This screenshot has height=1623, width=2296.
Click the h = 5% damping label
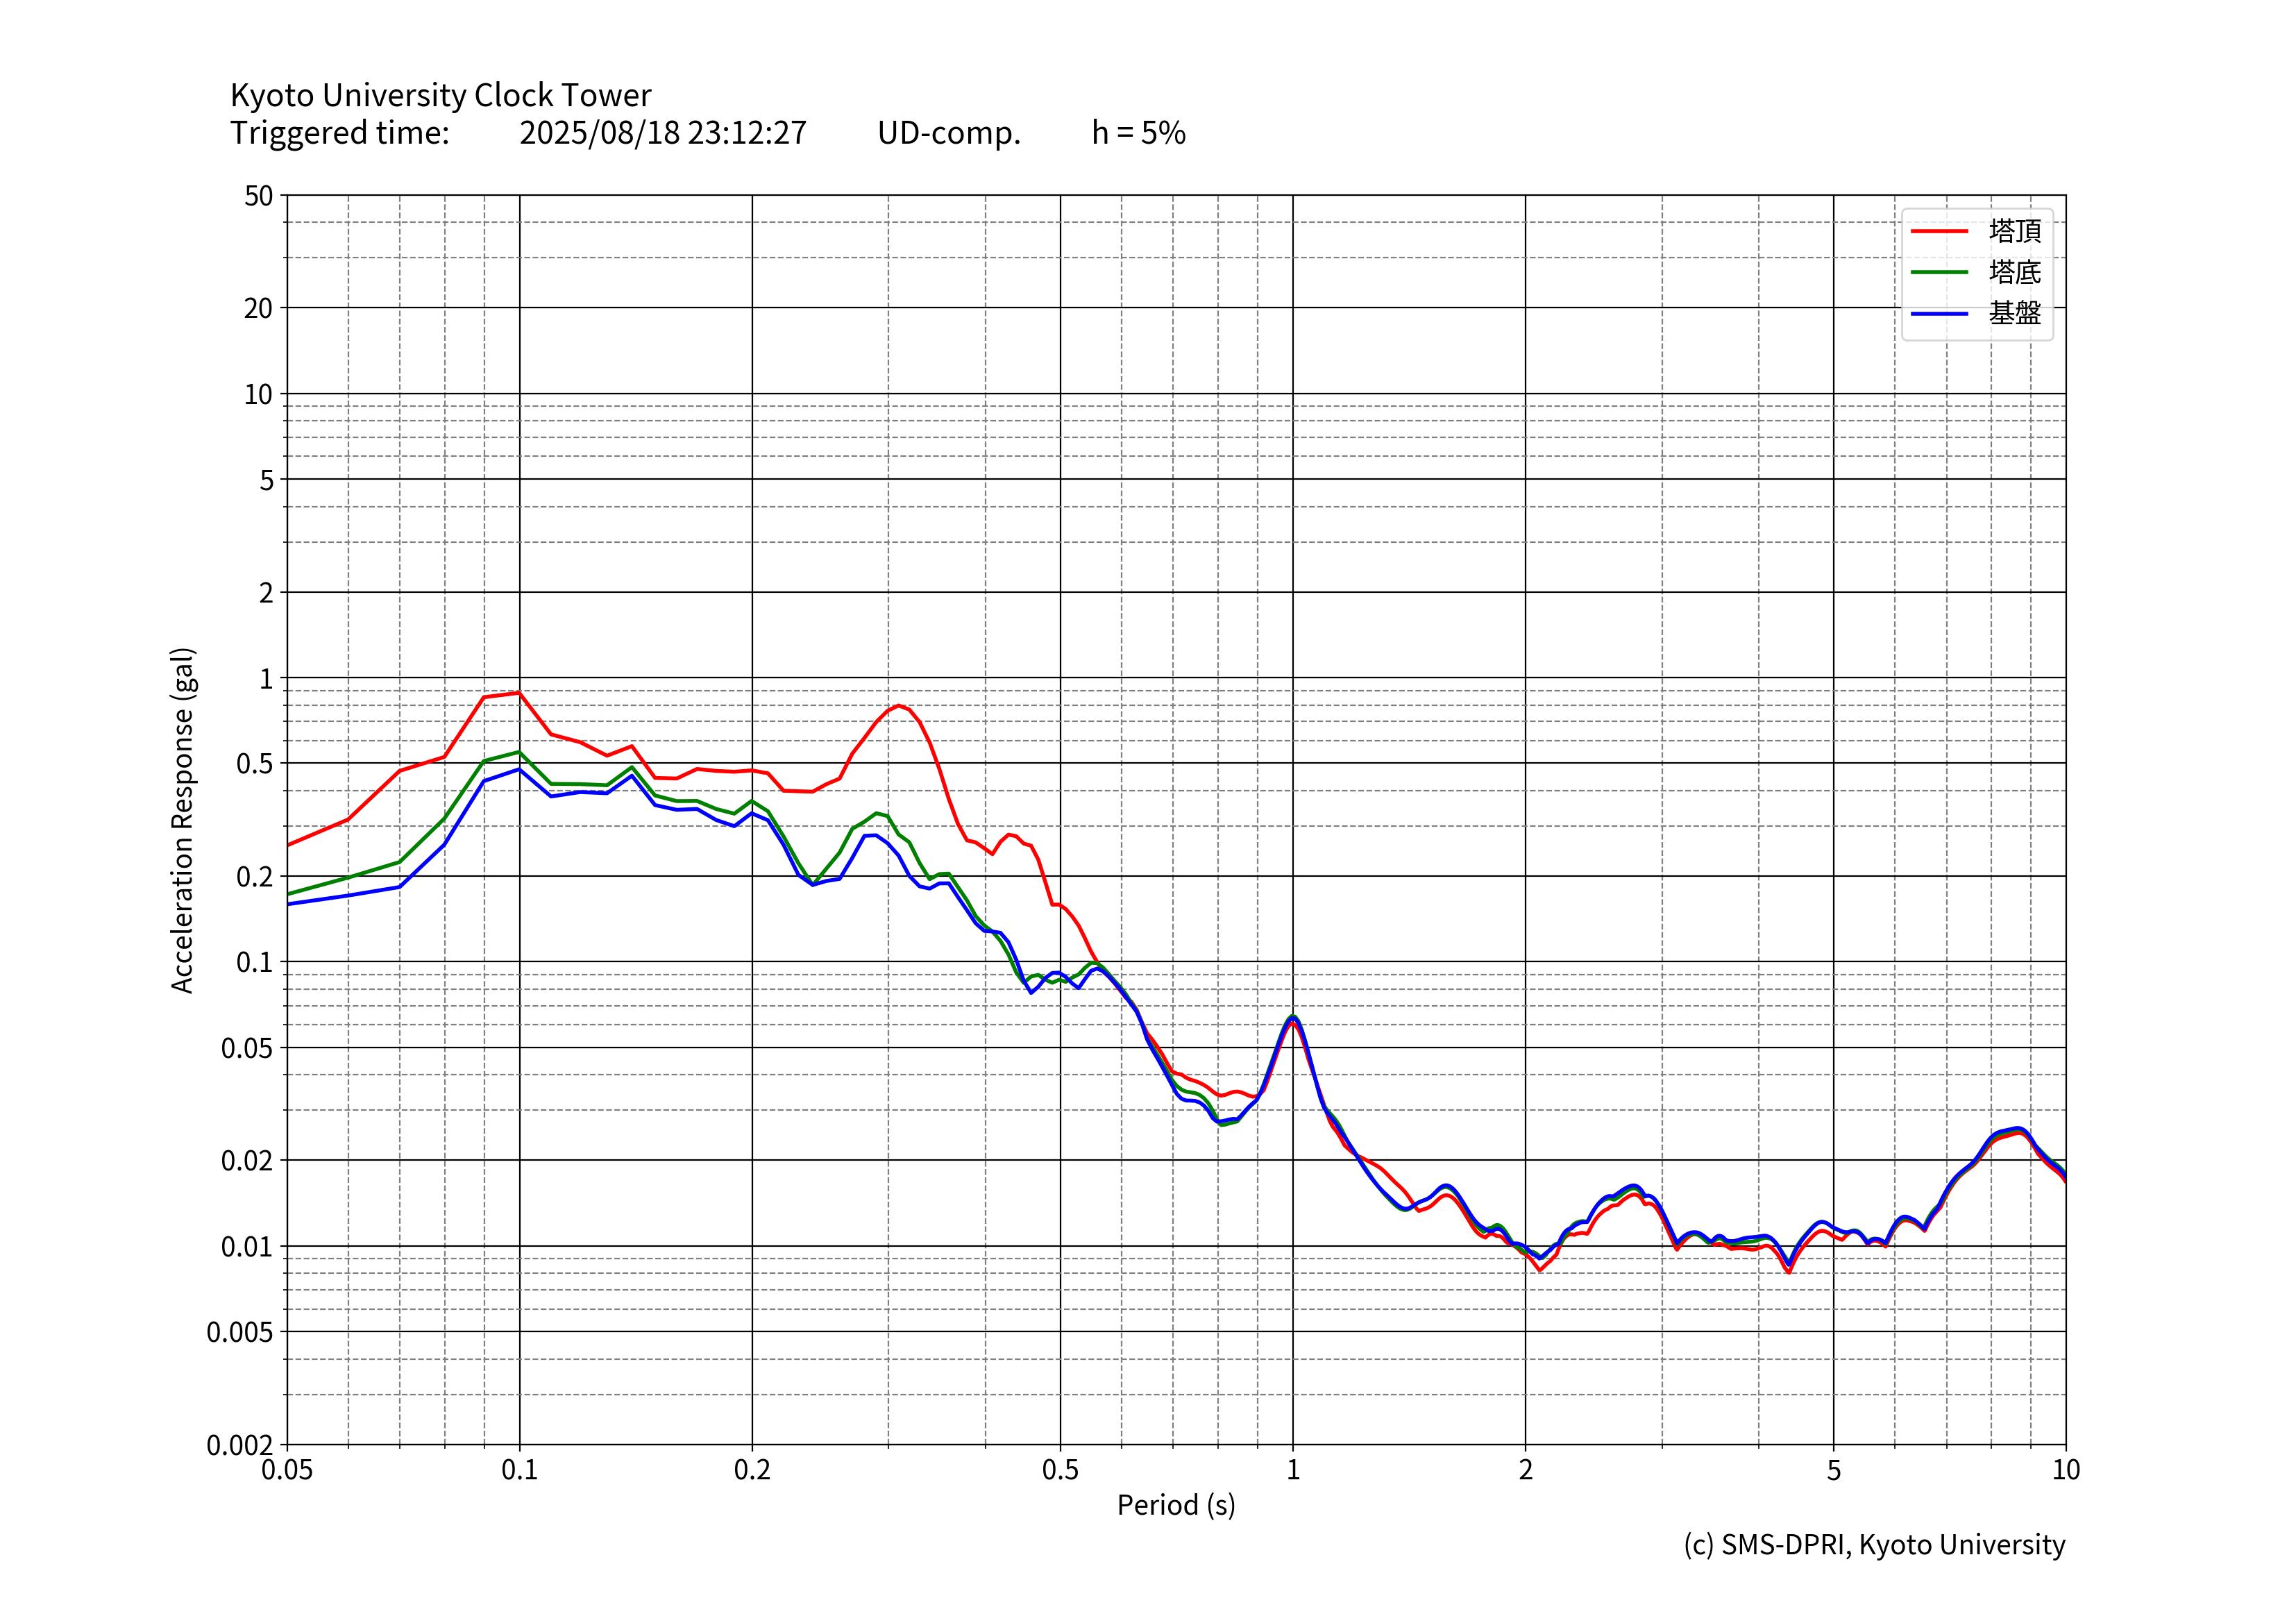(x=1138, y=133)
